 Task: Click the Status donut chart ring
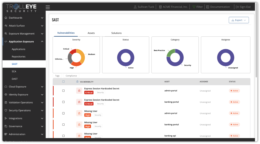pyautogui.click(x=126, y=57)
